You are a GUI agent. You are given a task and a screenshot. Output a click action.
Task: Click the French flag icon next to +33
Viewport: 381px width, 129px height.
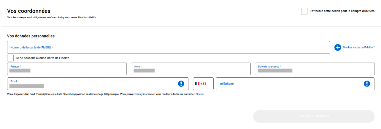tap(197, 84)
